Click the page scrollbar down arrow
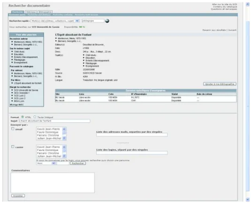Screen dimensions: 251x203 click(x=248, y=199)
